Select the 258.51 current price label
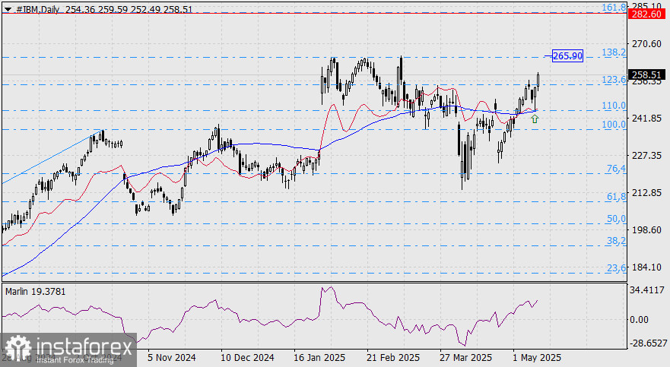 [x=646, y=75]
